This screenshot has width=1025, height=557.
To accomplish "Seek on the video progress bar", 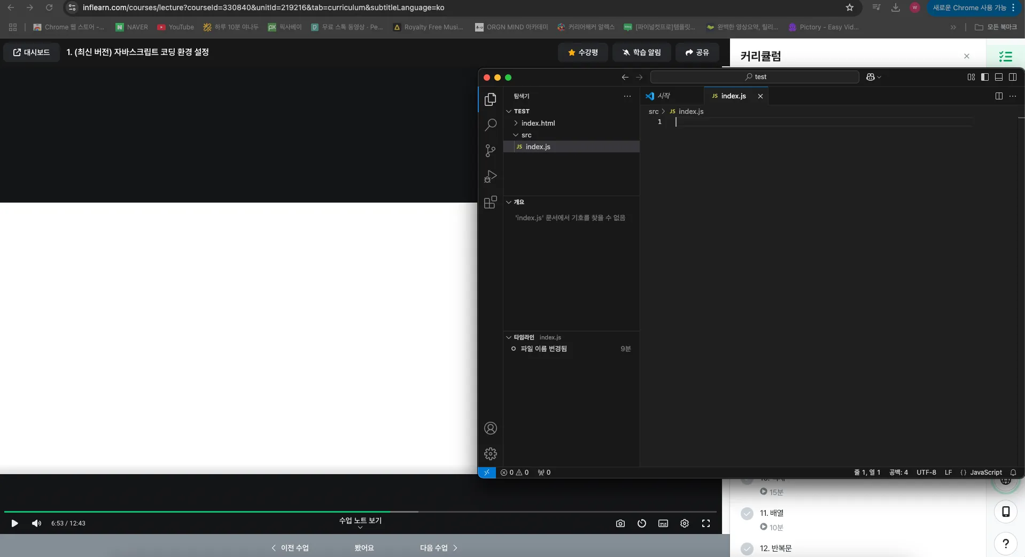I will [x=360, y=512].
